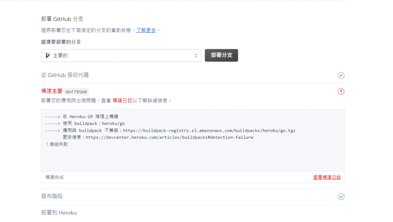Click the 構建完成 status text
Viewport: 393px width, 222px height.
tap(54, 177)
